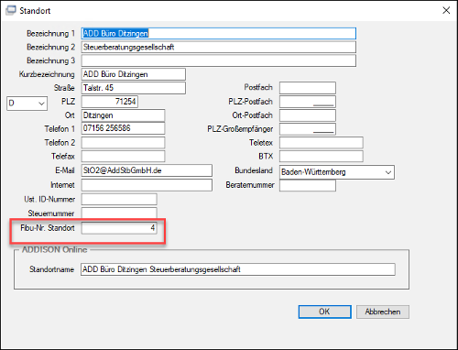Focus the empty Bezeichnung 3 field
Viewport: 458px width, 350px height.
pyautogui.click(x=219, y=60)
